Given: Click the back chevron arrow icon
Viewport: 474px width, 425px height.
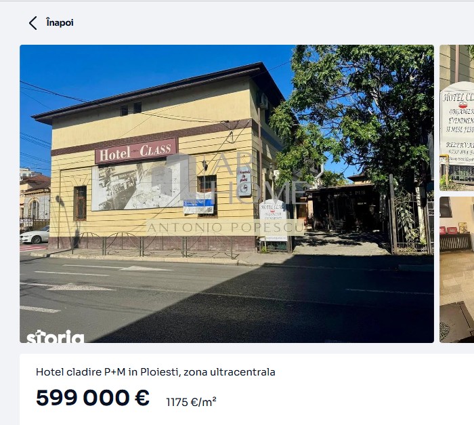Looking at the screenshot, I should [x=33, y=23].
